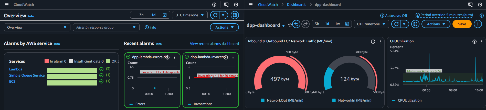Open Filter by resource group dropdown
This screenshot has height=110, width=486.
(x=106, y=27)
